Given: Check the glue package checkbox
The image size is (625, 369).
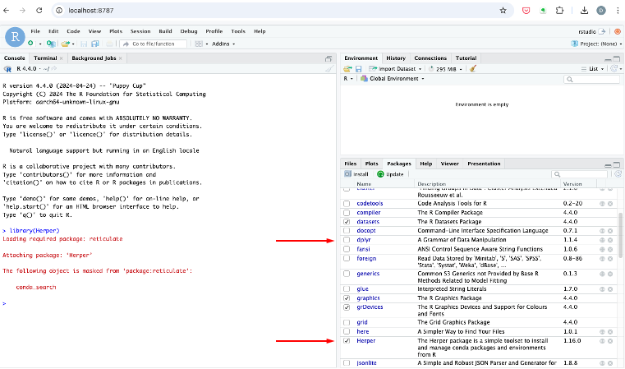Looking at the screenshot, I should (x=347, y=288).
